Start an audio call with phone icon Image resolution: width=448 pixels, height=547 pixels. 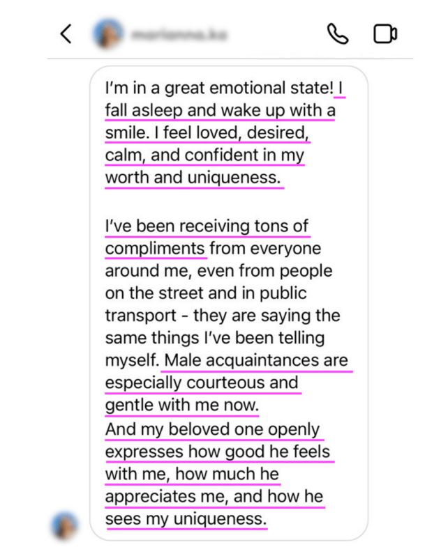click(x=338, y=33)
